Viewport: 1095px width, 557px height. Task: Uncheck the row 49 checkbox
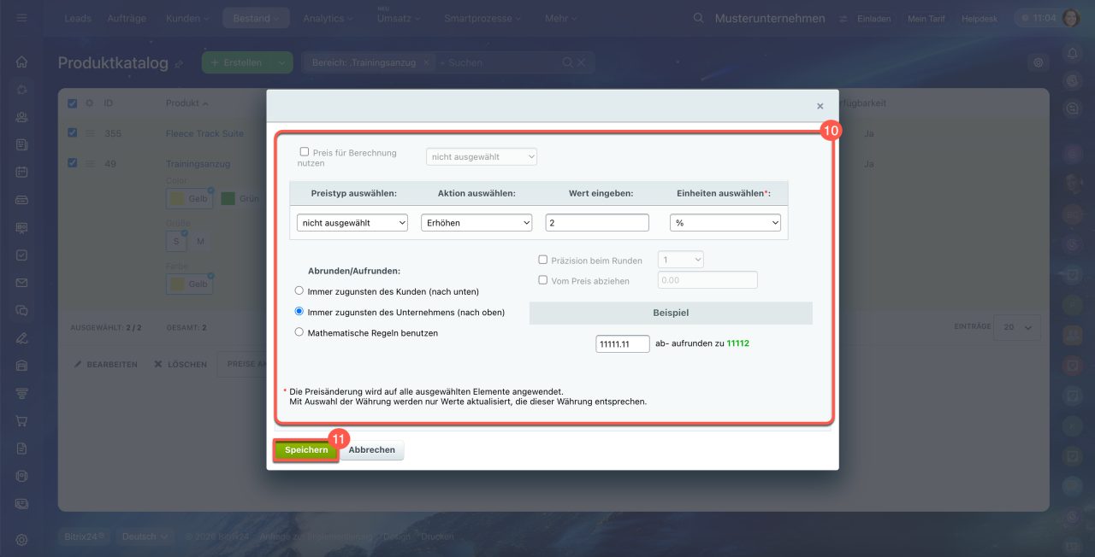[x=73, y=163]
